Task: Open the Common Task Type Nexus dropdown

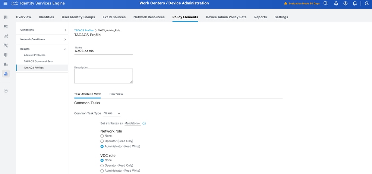Action: pyautogui.click(x=112, y=113)
